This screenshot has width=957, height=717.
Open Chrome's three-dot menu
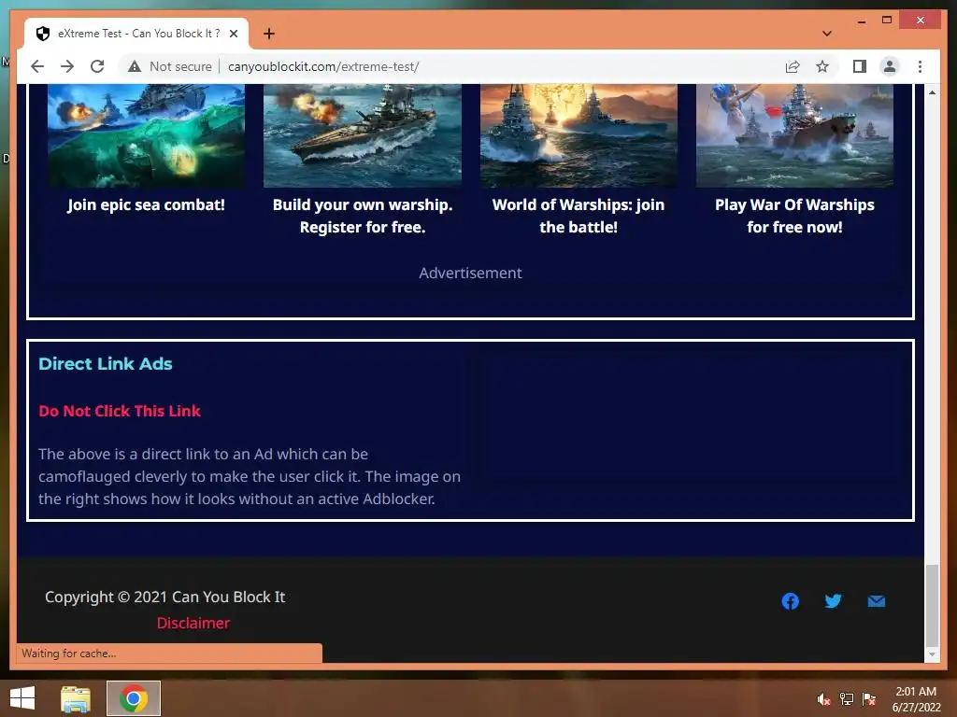coord(920,66)
